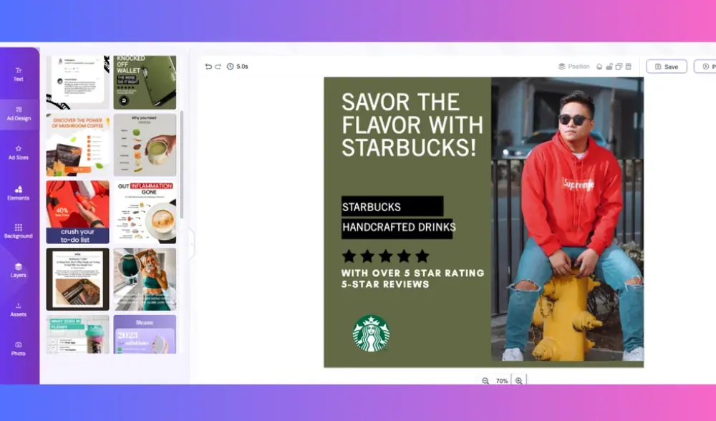Screen dimensions: 716x421
Task: Switch to the Ad Sizes tab
Action: (19, 153)
